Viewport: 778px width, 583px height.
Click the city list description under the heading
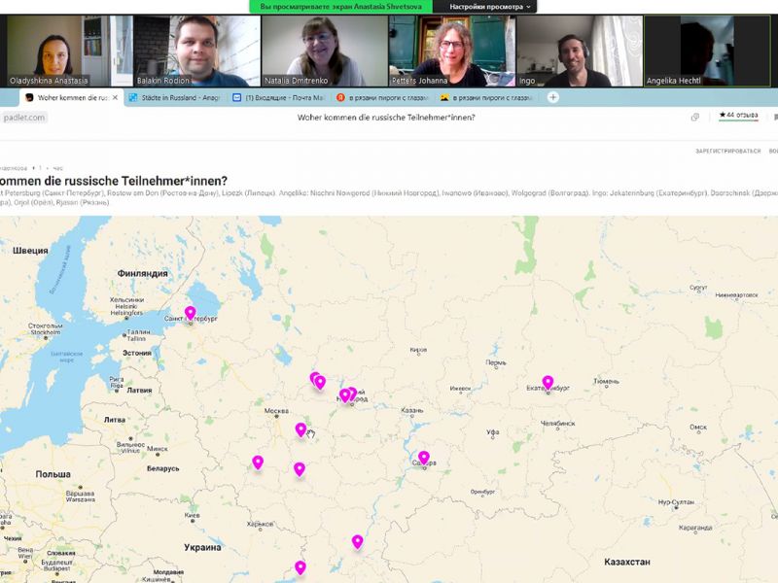click(x=389, y=197)
